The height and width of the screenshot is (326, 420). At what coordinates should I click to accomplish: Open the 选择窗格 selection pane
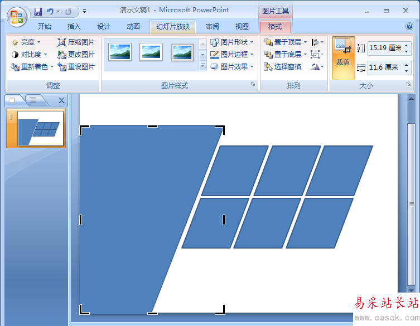pyautogui.click(x=283, y=67)
